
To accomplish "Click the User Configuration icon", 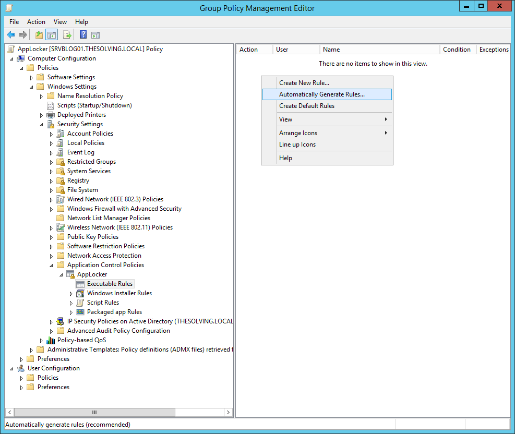I will (21, 368).
